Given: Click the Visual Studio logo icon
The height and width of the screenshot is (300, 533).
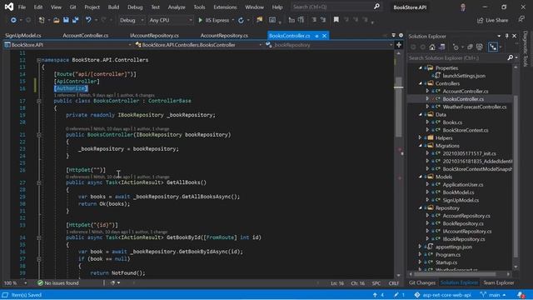Looking at the screenshot, I should click(x=9, y=7).
